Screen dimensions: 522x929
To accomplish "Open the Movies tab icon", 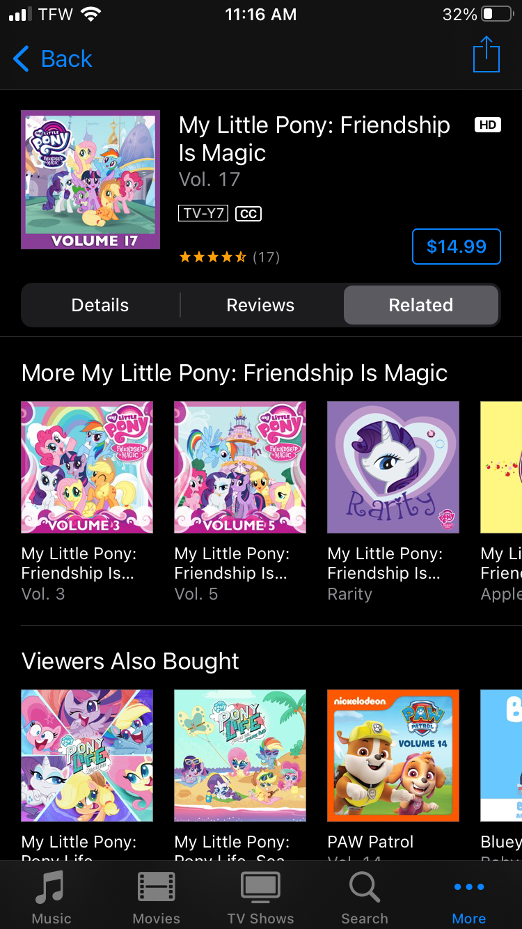I will (156, 888).
